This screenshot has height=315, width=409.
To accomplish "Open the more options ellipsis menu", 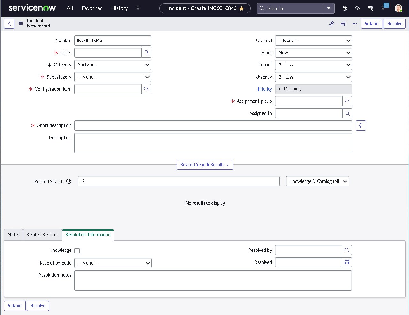I will pyautogui.click(x=354, y=23).
